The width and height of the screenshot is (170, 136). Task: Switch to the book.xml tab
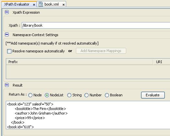pyautogui.click(x=52, y=4)
